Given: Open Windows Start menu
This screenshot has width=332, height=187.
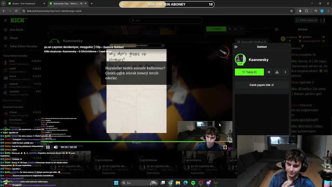Looking at the screenshot, I should pos(116,183).
